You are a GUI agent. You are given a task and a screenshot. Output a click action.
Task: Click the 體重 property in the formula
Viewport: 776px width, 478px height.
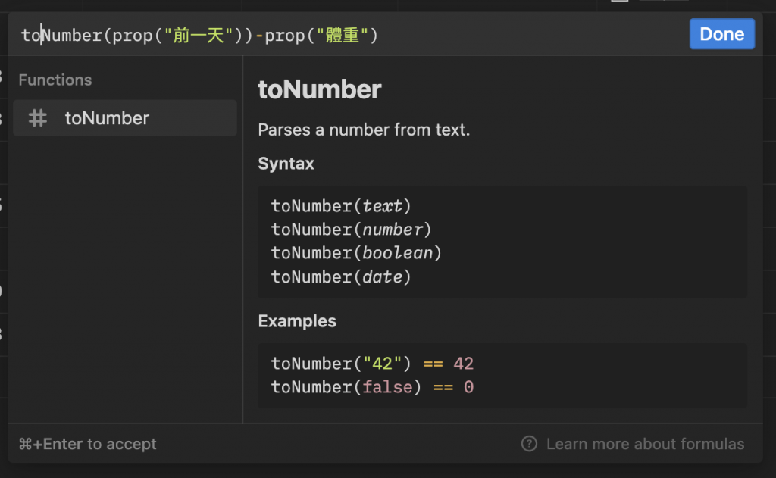click(344, 35)
